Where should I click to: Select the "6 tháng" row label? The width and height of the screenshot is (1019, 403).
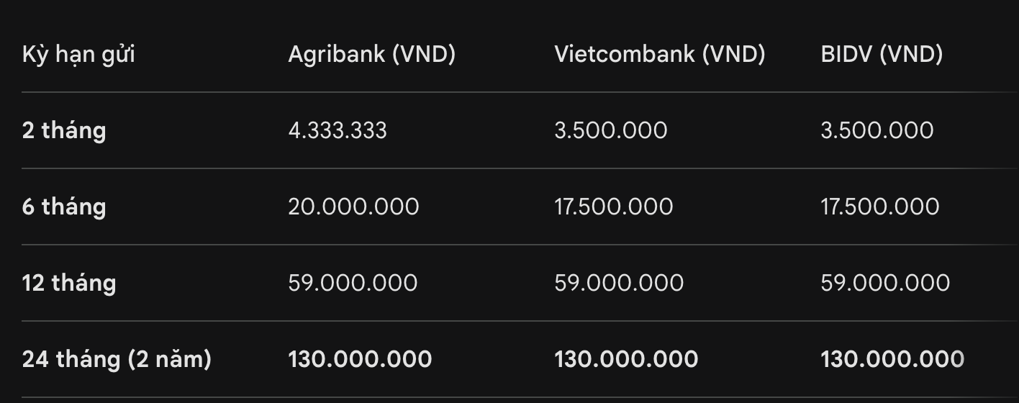coord(64,207)
